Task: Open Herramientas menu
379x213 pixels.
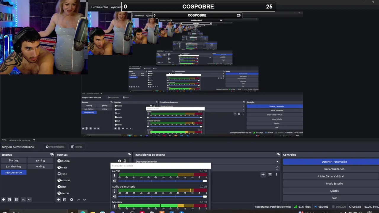Action: point(99,7)
